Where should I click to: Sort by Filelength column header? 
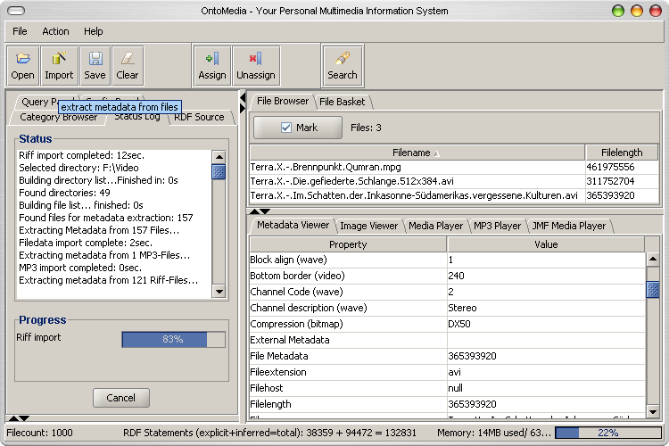pos(622,153)
